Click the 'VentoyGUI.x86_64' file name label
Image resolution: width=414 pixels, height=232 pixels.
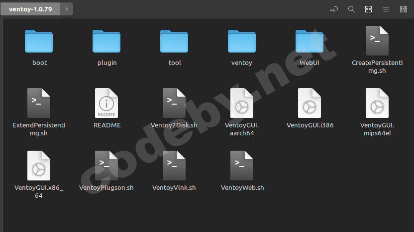pos(39,191)
